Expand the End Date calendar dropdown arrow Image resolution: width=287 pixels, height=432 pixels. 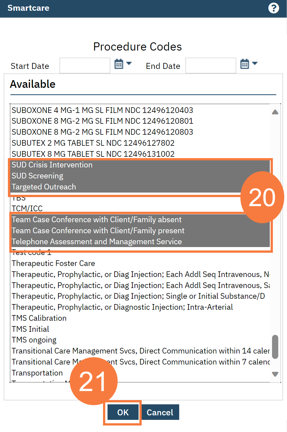pos(255,64)
